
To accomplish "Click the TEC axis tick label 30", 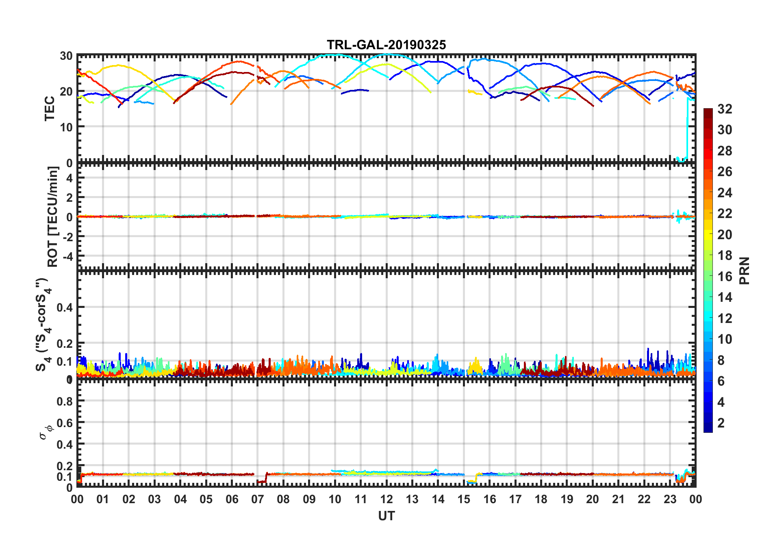I will (66, 56).
